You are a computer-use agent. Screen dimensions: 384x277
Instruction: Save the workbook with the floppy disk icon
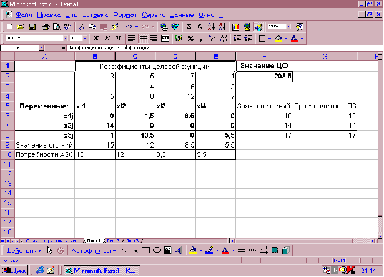click(x=32, y=27)
